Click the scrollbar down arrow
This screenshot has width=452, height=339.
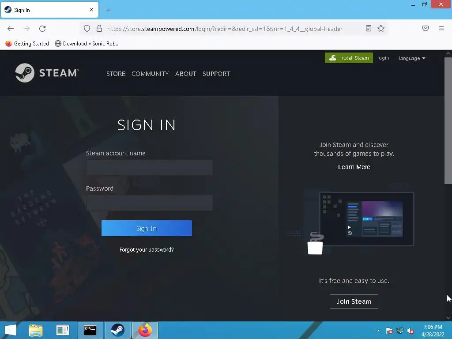point(448,318)
